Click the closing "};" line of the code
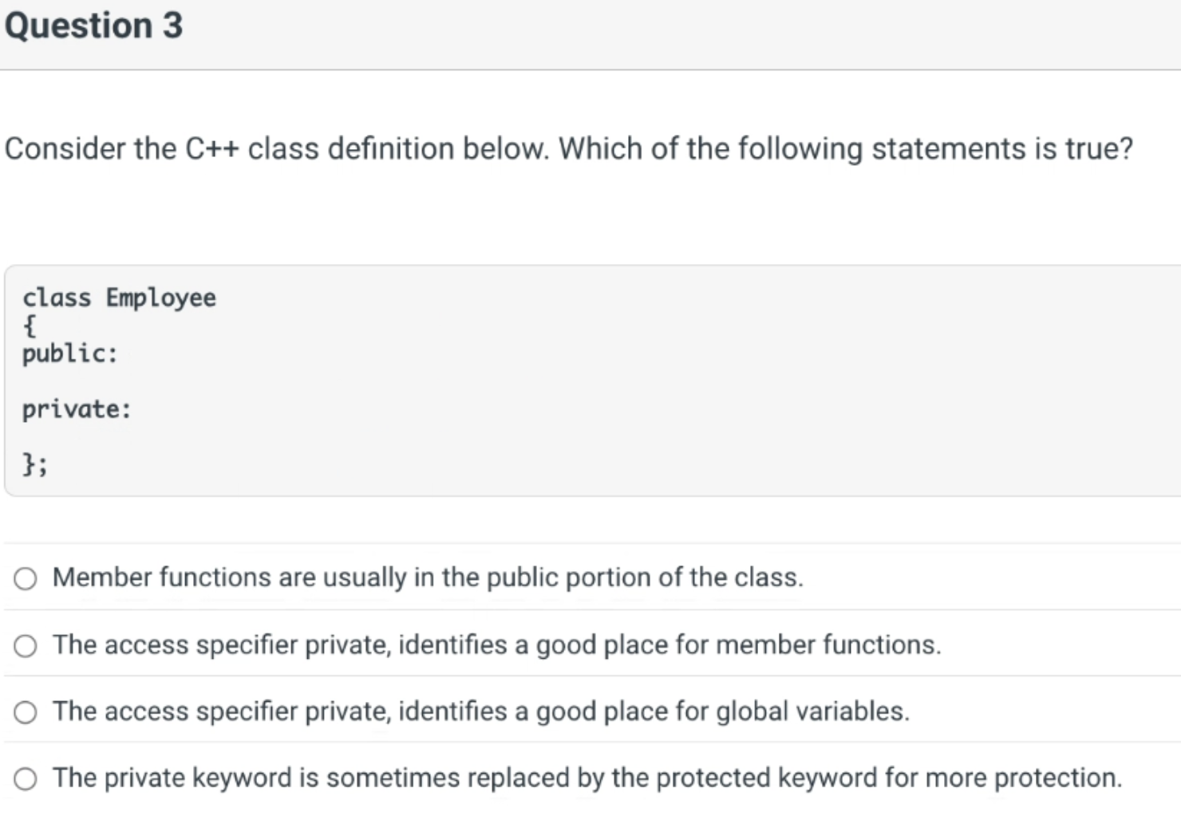 (35, 463)
